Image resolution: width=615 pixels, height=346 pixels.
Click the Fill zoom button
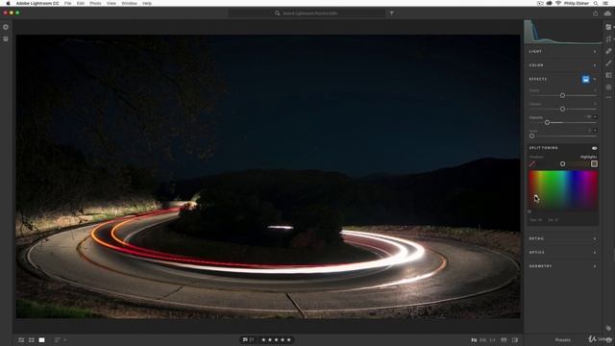click(482, 340)
